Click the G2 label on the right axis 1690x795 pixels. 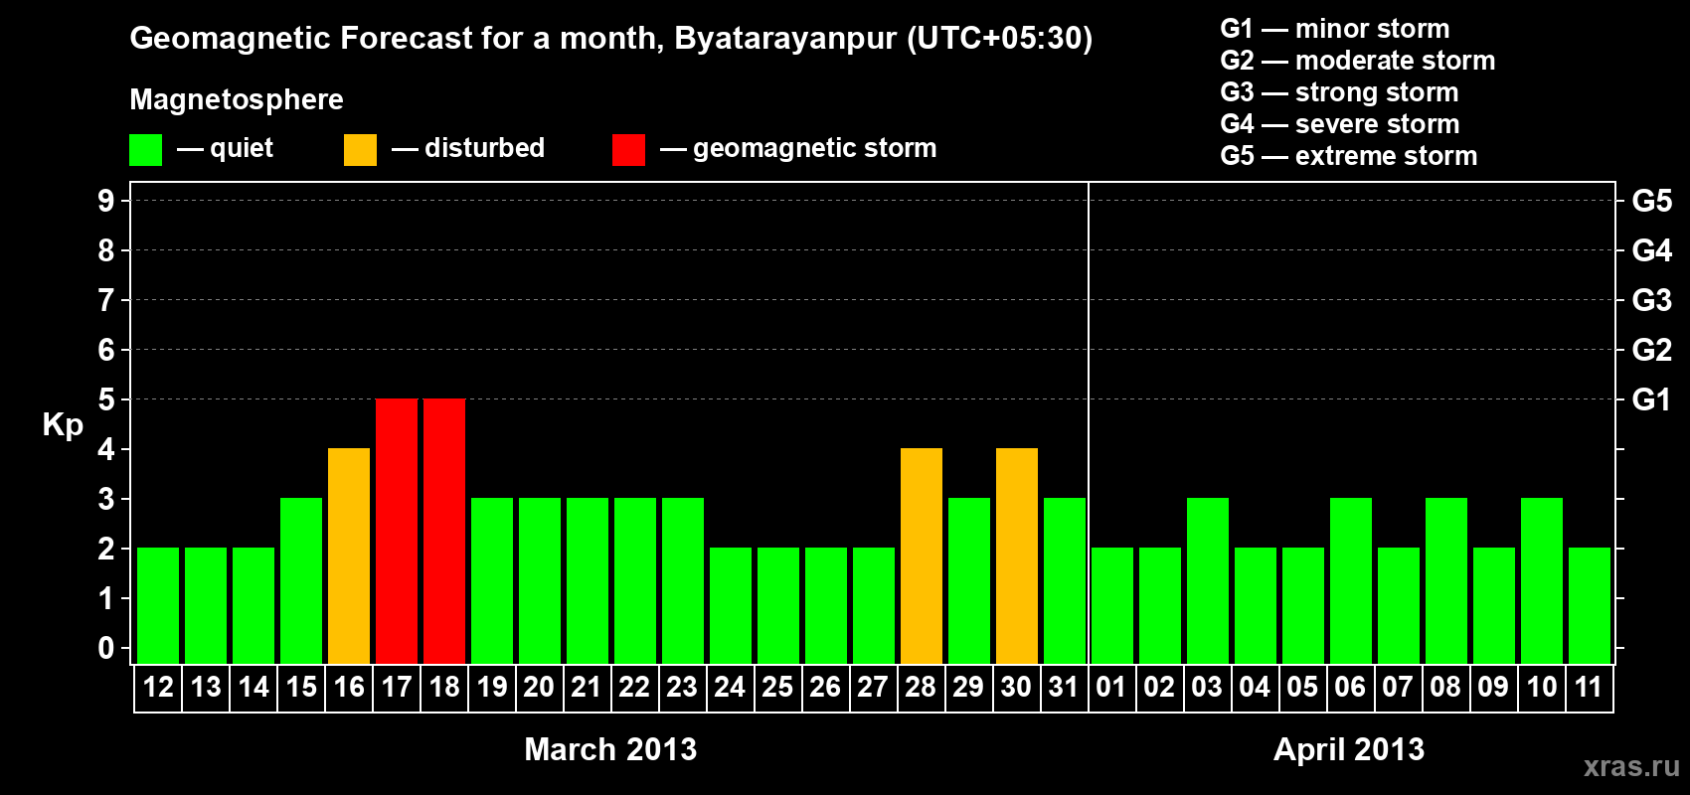[x=1652, y=350]
